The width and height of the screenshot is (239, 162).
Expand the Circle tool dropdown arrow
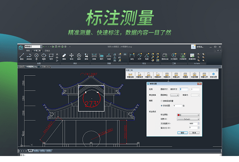(36, 61)
